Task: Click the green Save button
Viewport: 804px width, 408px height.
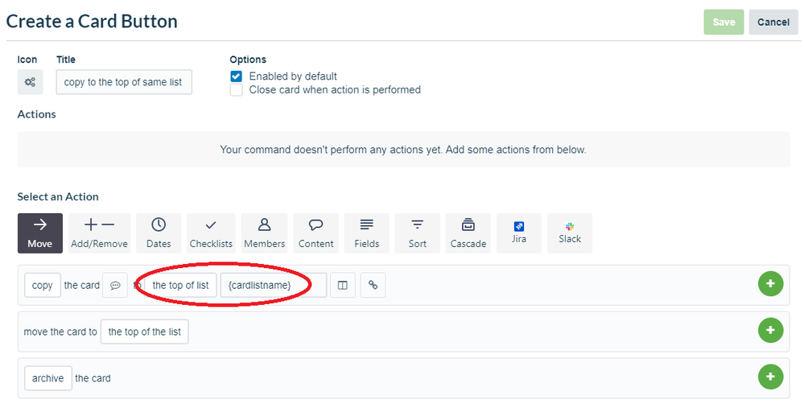Action: 724,22
